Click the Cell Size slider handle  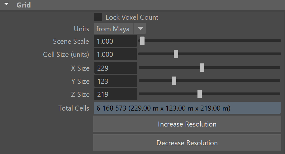click(176, 54)
